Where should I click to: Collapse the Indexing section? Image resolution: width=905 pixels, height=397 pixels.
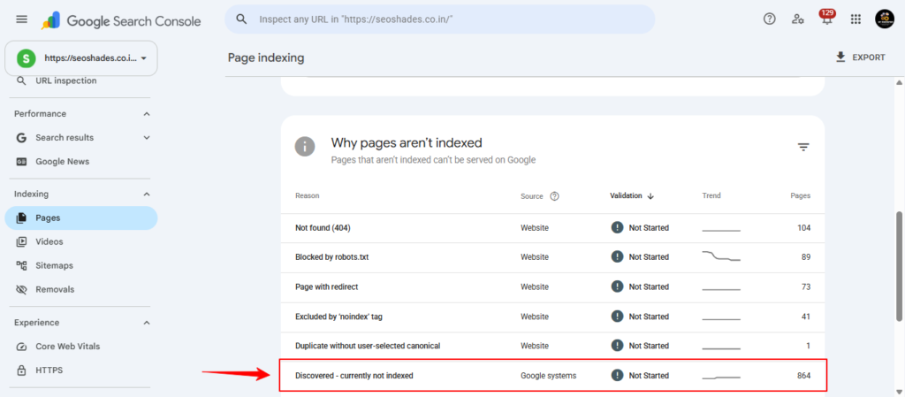coord(147,194)
